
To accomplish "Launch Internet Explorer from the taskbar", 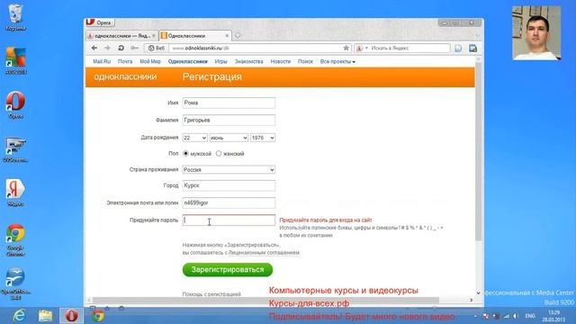I will click(x=19, y=316).
